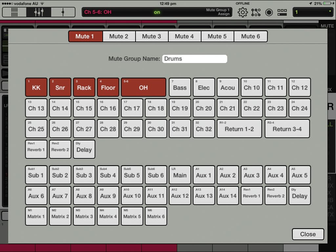336x252 pixels.
Task: Close the mute group assign dialog
Action: coord(308,234)
